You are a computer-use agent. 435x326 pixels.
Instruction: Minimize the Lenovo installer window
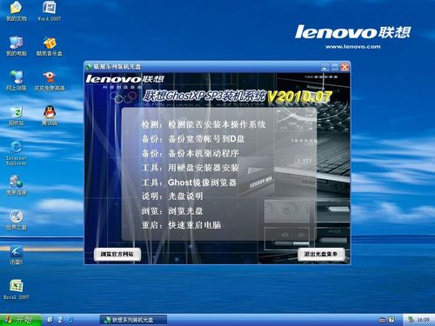(325, 67)
